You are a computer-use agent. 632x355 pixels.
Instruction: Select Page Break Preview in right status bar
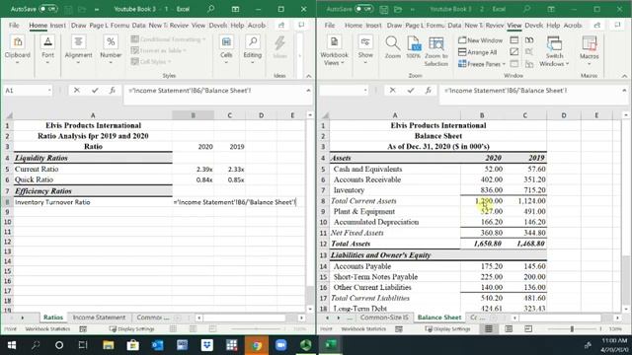[x=528, y=328]
